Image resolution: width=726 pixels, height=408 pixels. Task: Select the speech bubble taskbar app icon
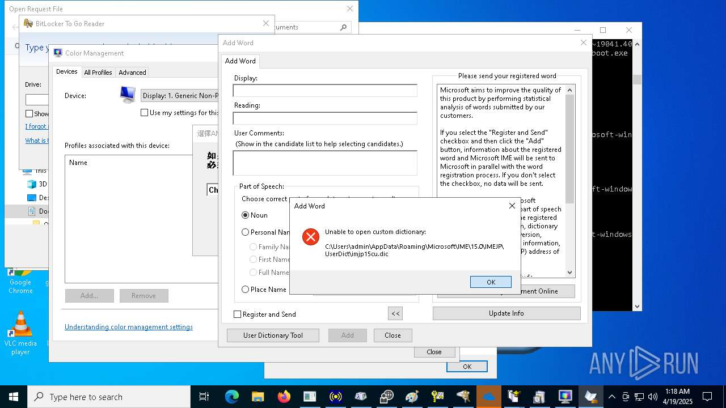click(387, 397)
